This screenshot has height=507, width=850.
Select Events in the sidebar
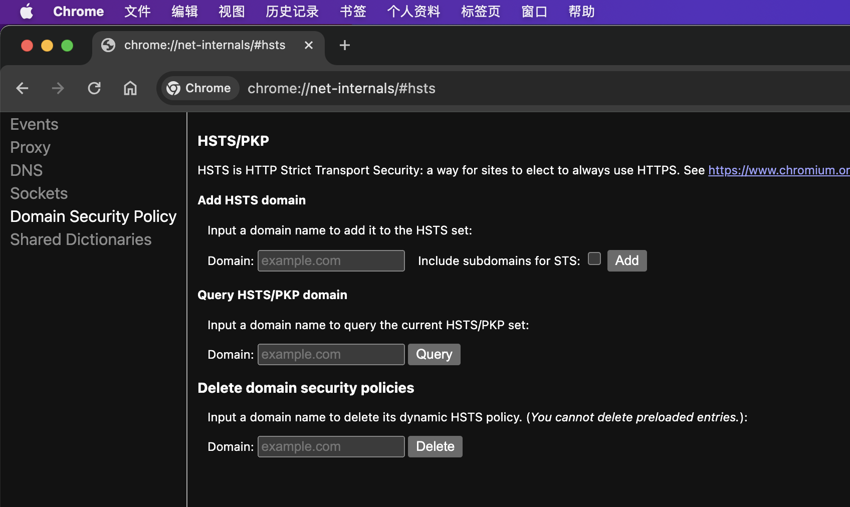pos(34,124)
